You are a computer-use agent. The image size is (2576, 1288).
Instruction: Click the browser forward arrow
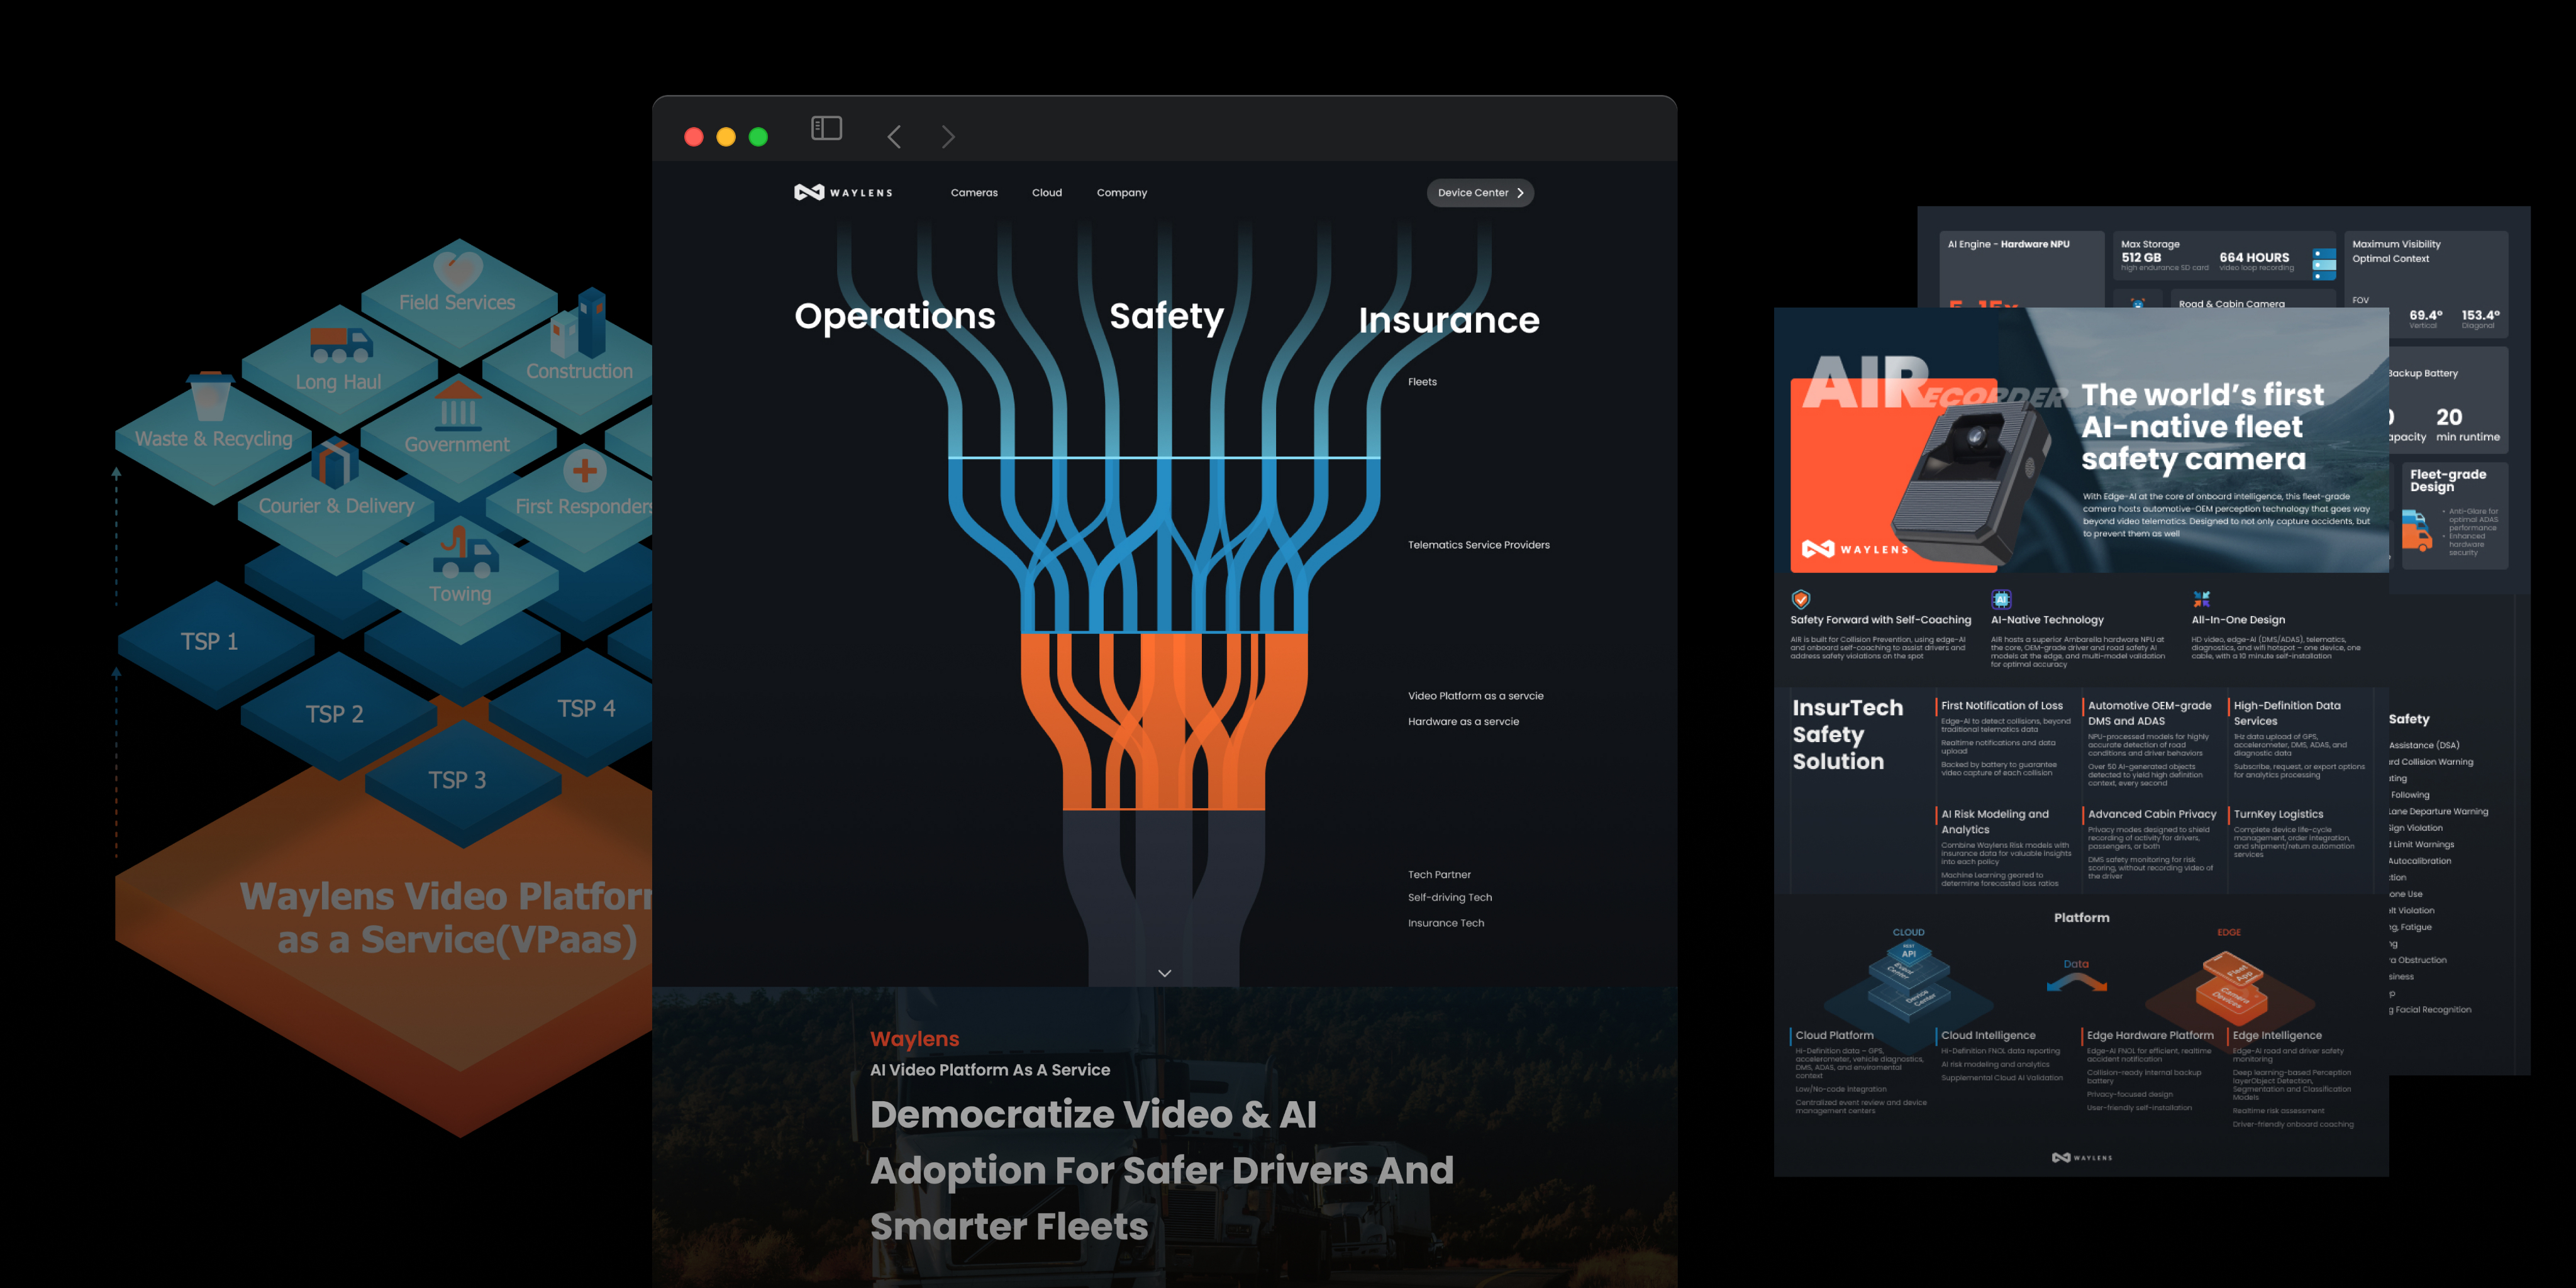[948, 137]
